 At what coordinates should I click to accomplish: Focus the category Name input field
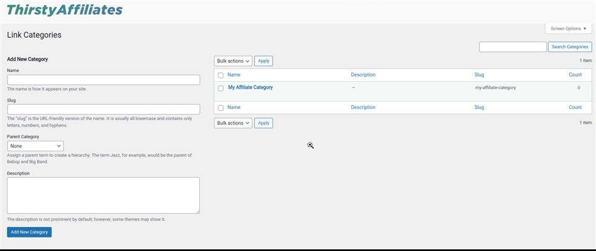pos(103,80)
